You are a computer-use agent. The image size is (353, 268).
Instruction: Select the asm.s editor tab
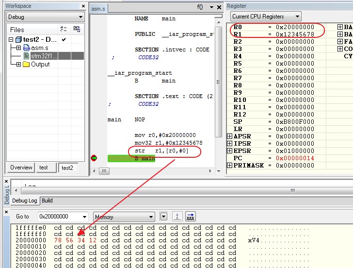98,9
